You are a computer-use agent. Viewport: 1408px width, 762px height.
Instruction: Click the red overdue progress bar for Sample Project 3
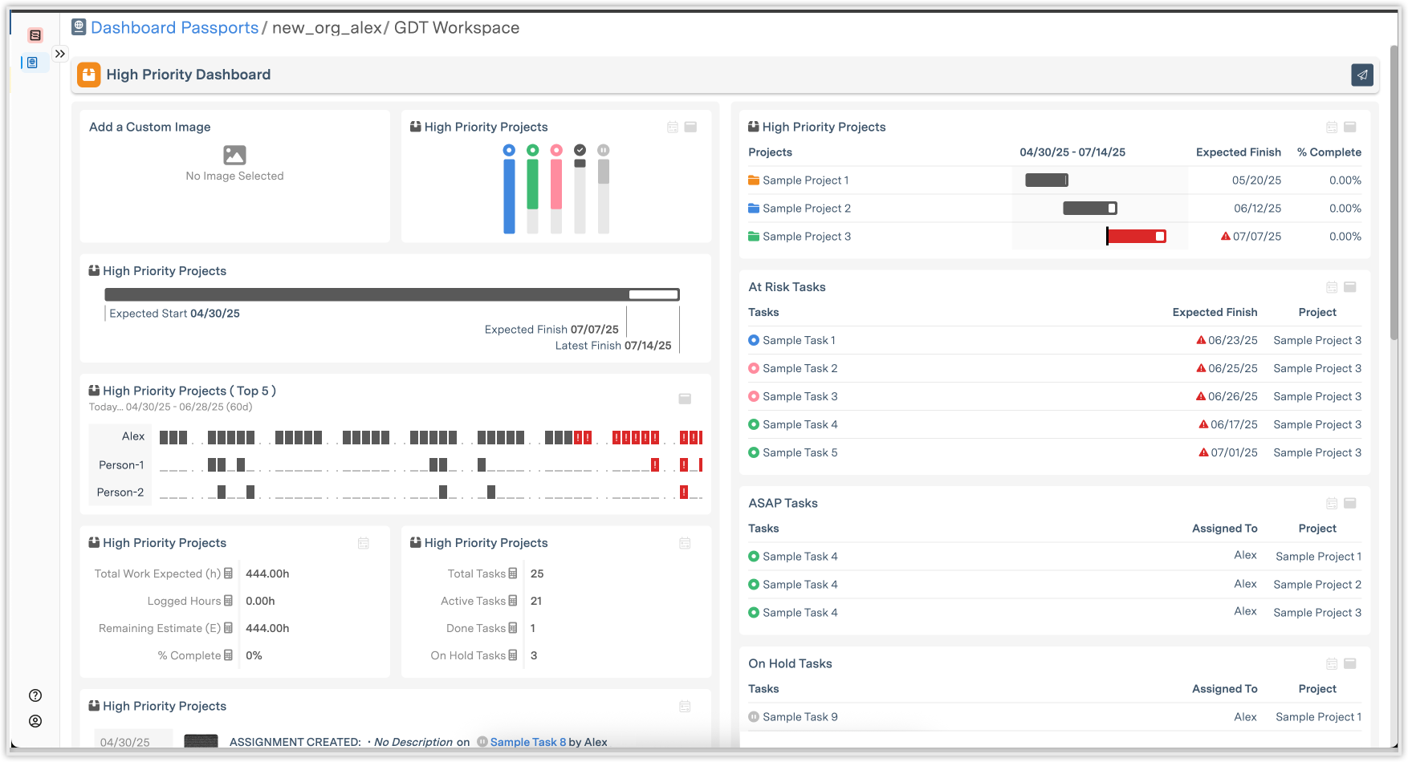1134,236
